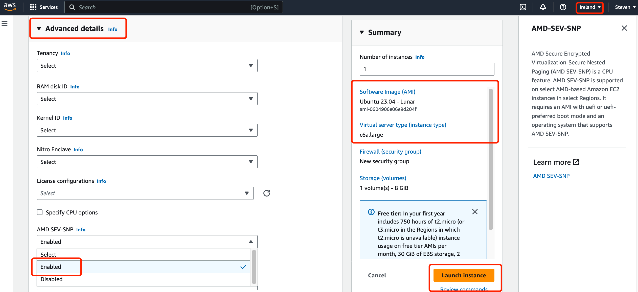The height and width of the screenshot is (292, 638).
Task: Click the New security group text
Action: click(x=384, y=161)
